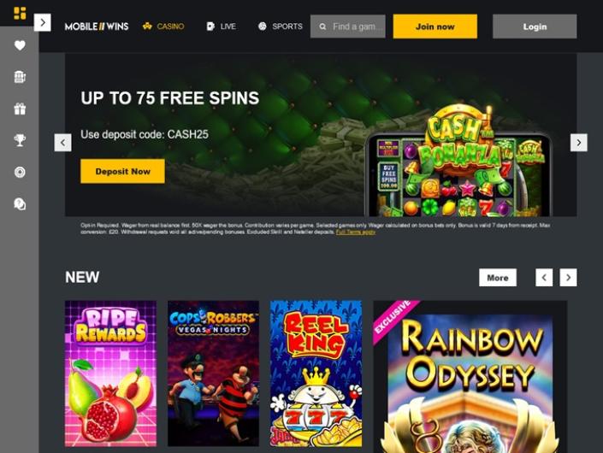Switch to the Live tab
This screenshot has width=603, height=453.
click(x=222, y=26)
